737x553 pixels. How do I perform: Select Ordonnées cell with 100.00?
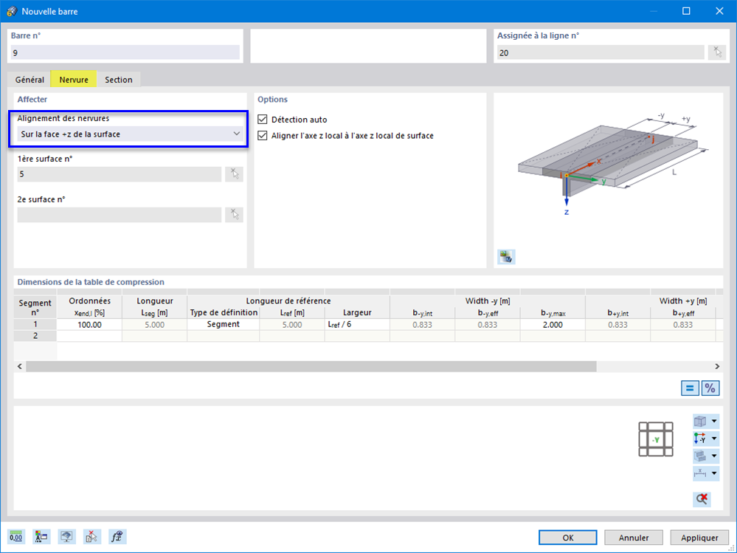(x=89, y=324)
